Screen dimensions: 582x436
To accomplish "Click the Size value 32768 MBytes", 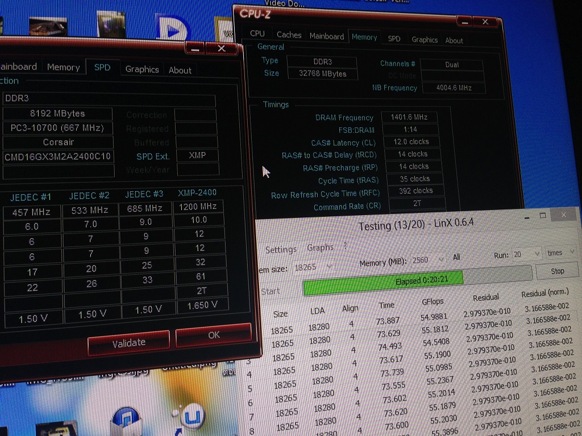I will [x=323, y=73].
